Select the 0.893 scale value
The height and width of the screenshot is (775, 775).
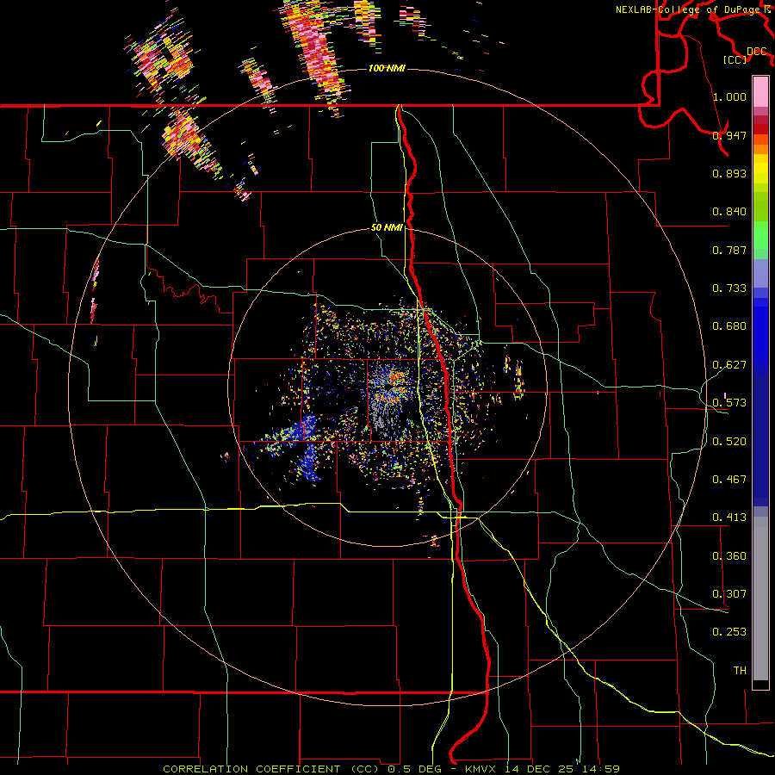point(729,173)
